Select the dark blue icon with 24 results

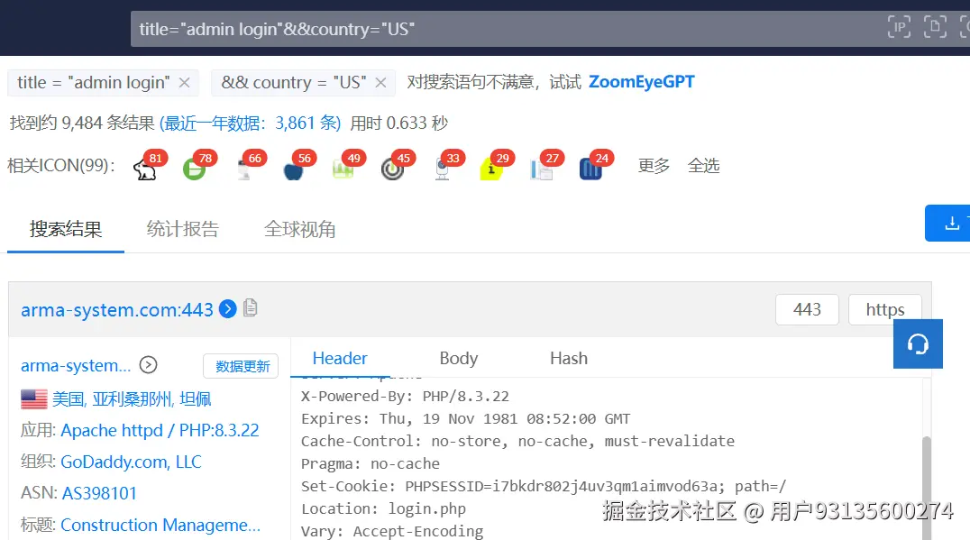coord(590,169)
